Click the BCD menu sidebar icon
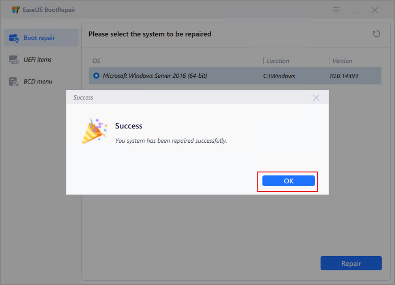 click(x=14, y=82)
